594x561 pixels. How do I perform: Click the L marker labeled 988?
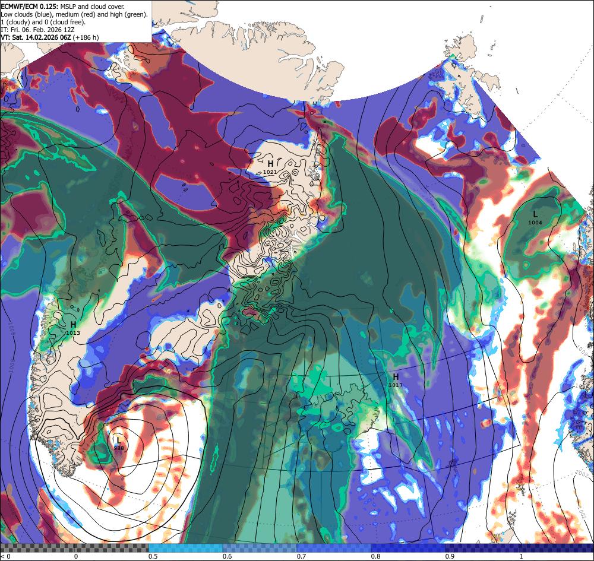coord(119,440)
